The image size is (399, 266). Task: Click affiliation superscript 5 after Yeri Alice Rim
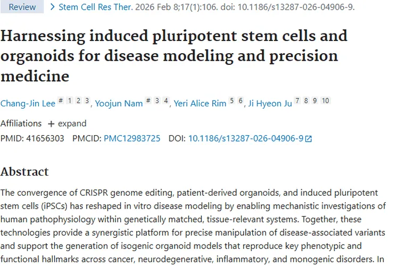(x=232, y=101)
